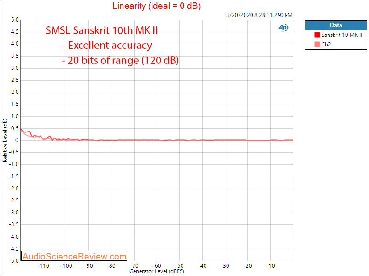369x276 pixels.
Task: Click the -5.0 tick on the relative level axis
Action: 14,261
